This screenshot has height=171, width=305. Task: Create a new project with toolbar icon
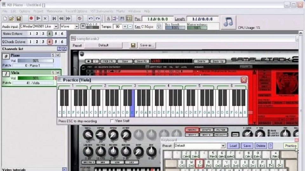(5, 19)
